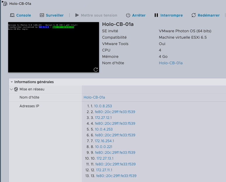
Task: Click the Mise en réseau network icon
Action: (17, 89)
